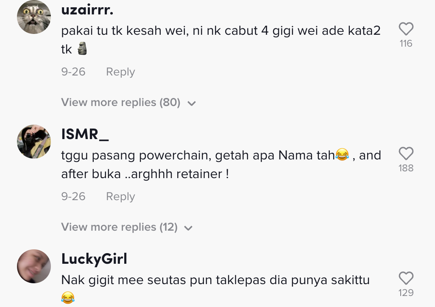Click chevron beside View more replies (80)
This screenshot has height=307, width=435.
click(x=192, y=103)
